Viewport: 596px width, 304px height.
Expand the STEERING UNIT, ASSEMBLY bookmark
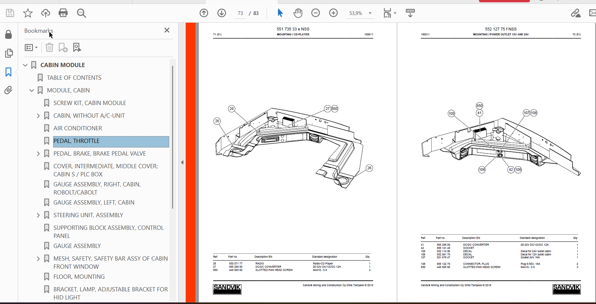point(38,215)
